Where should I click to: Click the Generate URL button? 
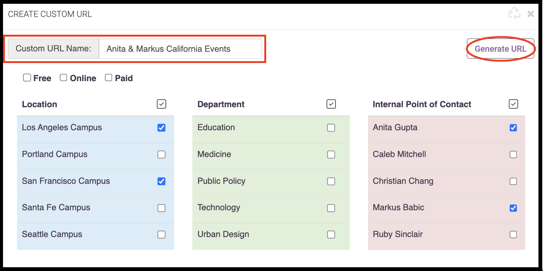point(501,49)
